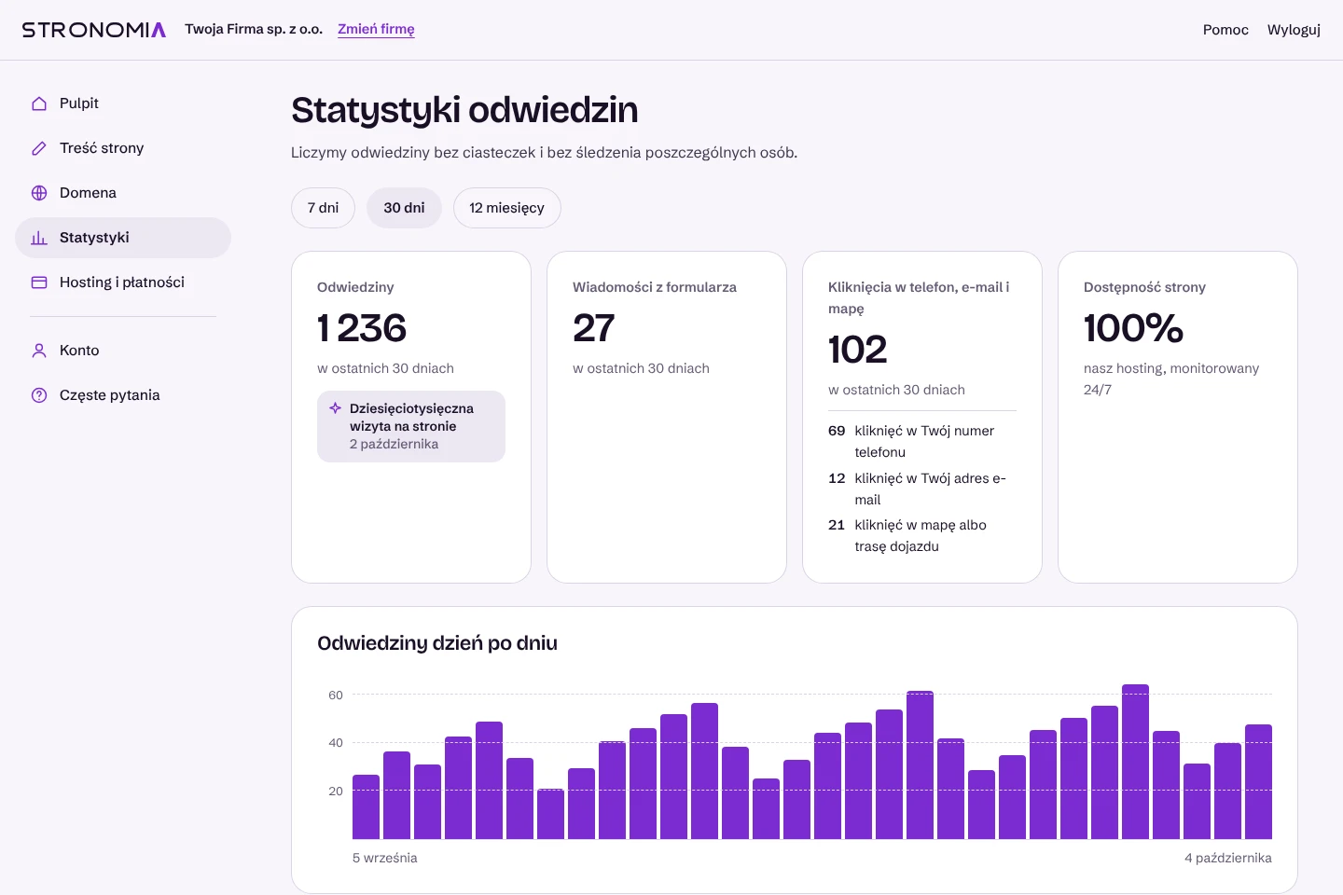This screenshot has height=895, width=1343.
Task: Go to Treść strony section
Action: pos(123,148)
